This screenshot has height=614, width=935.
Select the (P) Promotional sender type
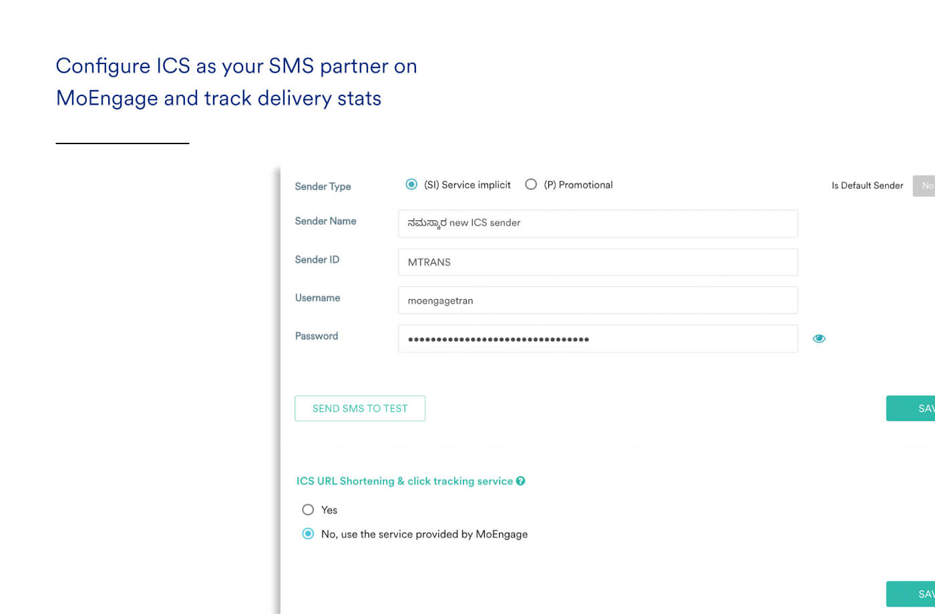(531, 184)
